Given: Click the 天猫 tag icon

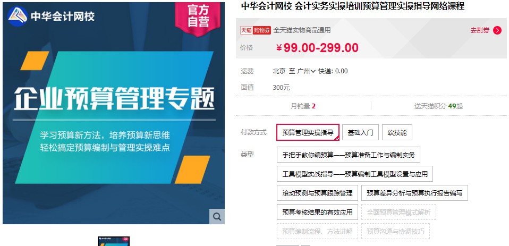Looking at the screenshot, I should pos(246,30).
